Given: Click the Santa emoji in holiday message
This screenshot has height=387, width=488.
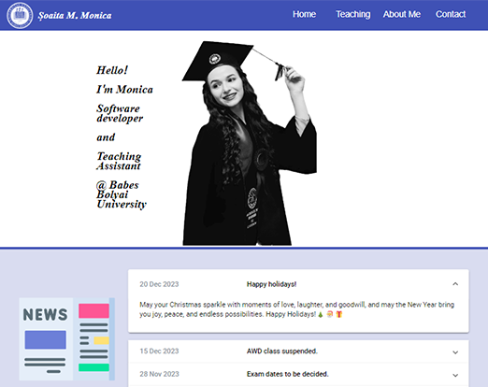Looking at the screenshot, I should tap(330, 314).
